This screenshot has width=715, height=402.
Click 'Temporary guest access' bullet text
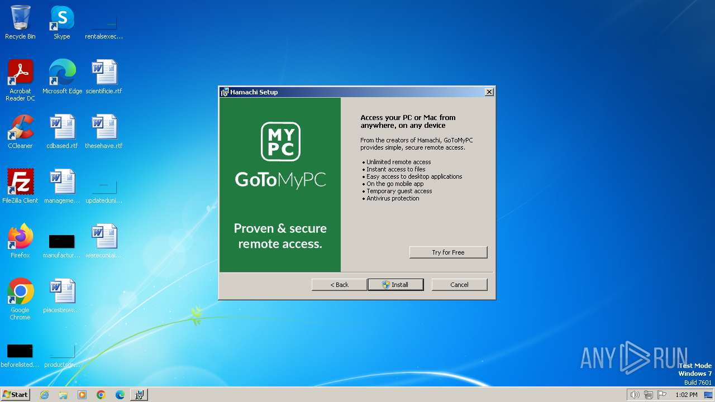click(399, 191)
